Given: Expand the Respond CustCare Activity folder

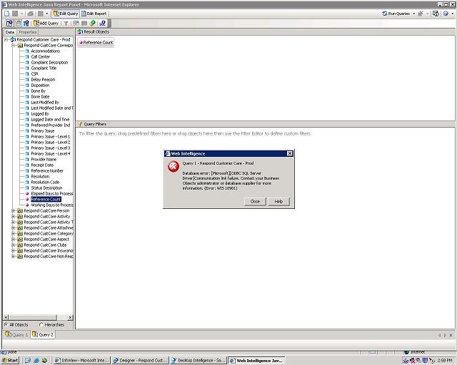Looking at the screenshot, I should [x=13, y=217].
